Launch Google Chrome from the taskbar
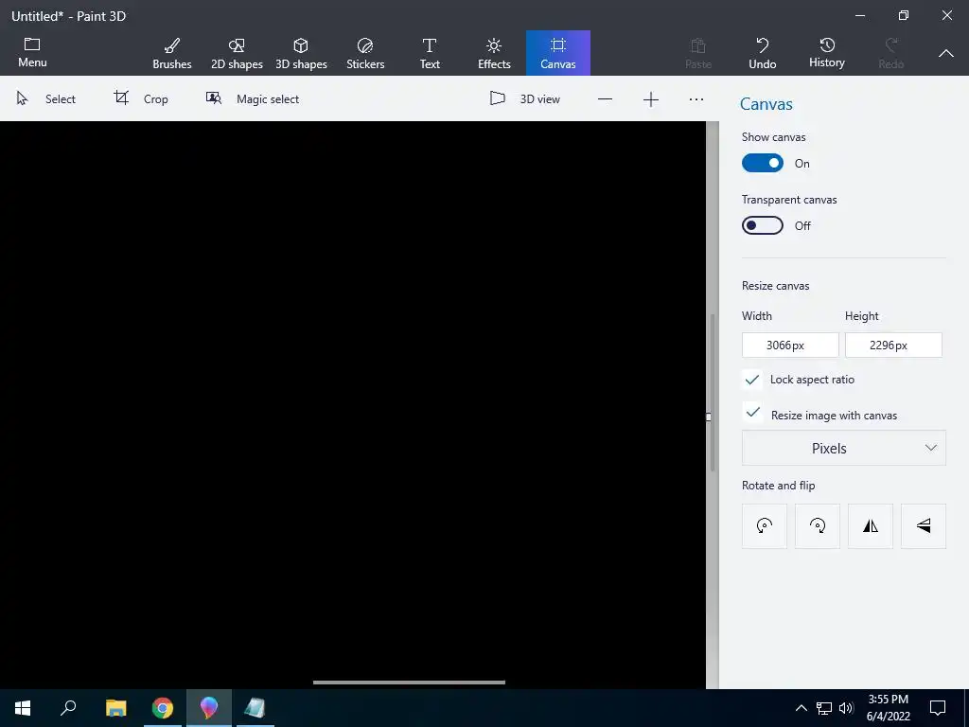Viewport: 969px width, 727px height. (x=163, y=708)
